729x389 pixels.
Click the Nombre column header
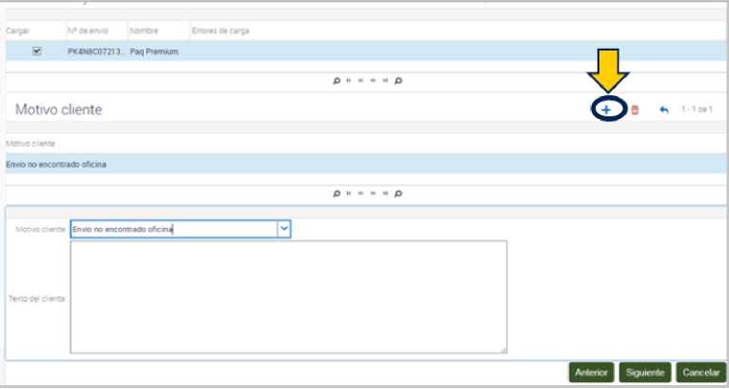(x=143, y=31)
